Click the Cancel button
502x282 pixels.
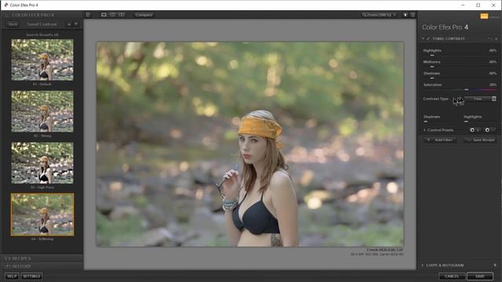(x=452, y=276)
